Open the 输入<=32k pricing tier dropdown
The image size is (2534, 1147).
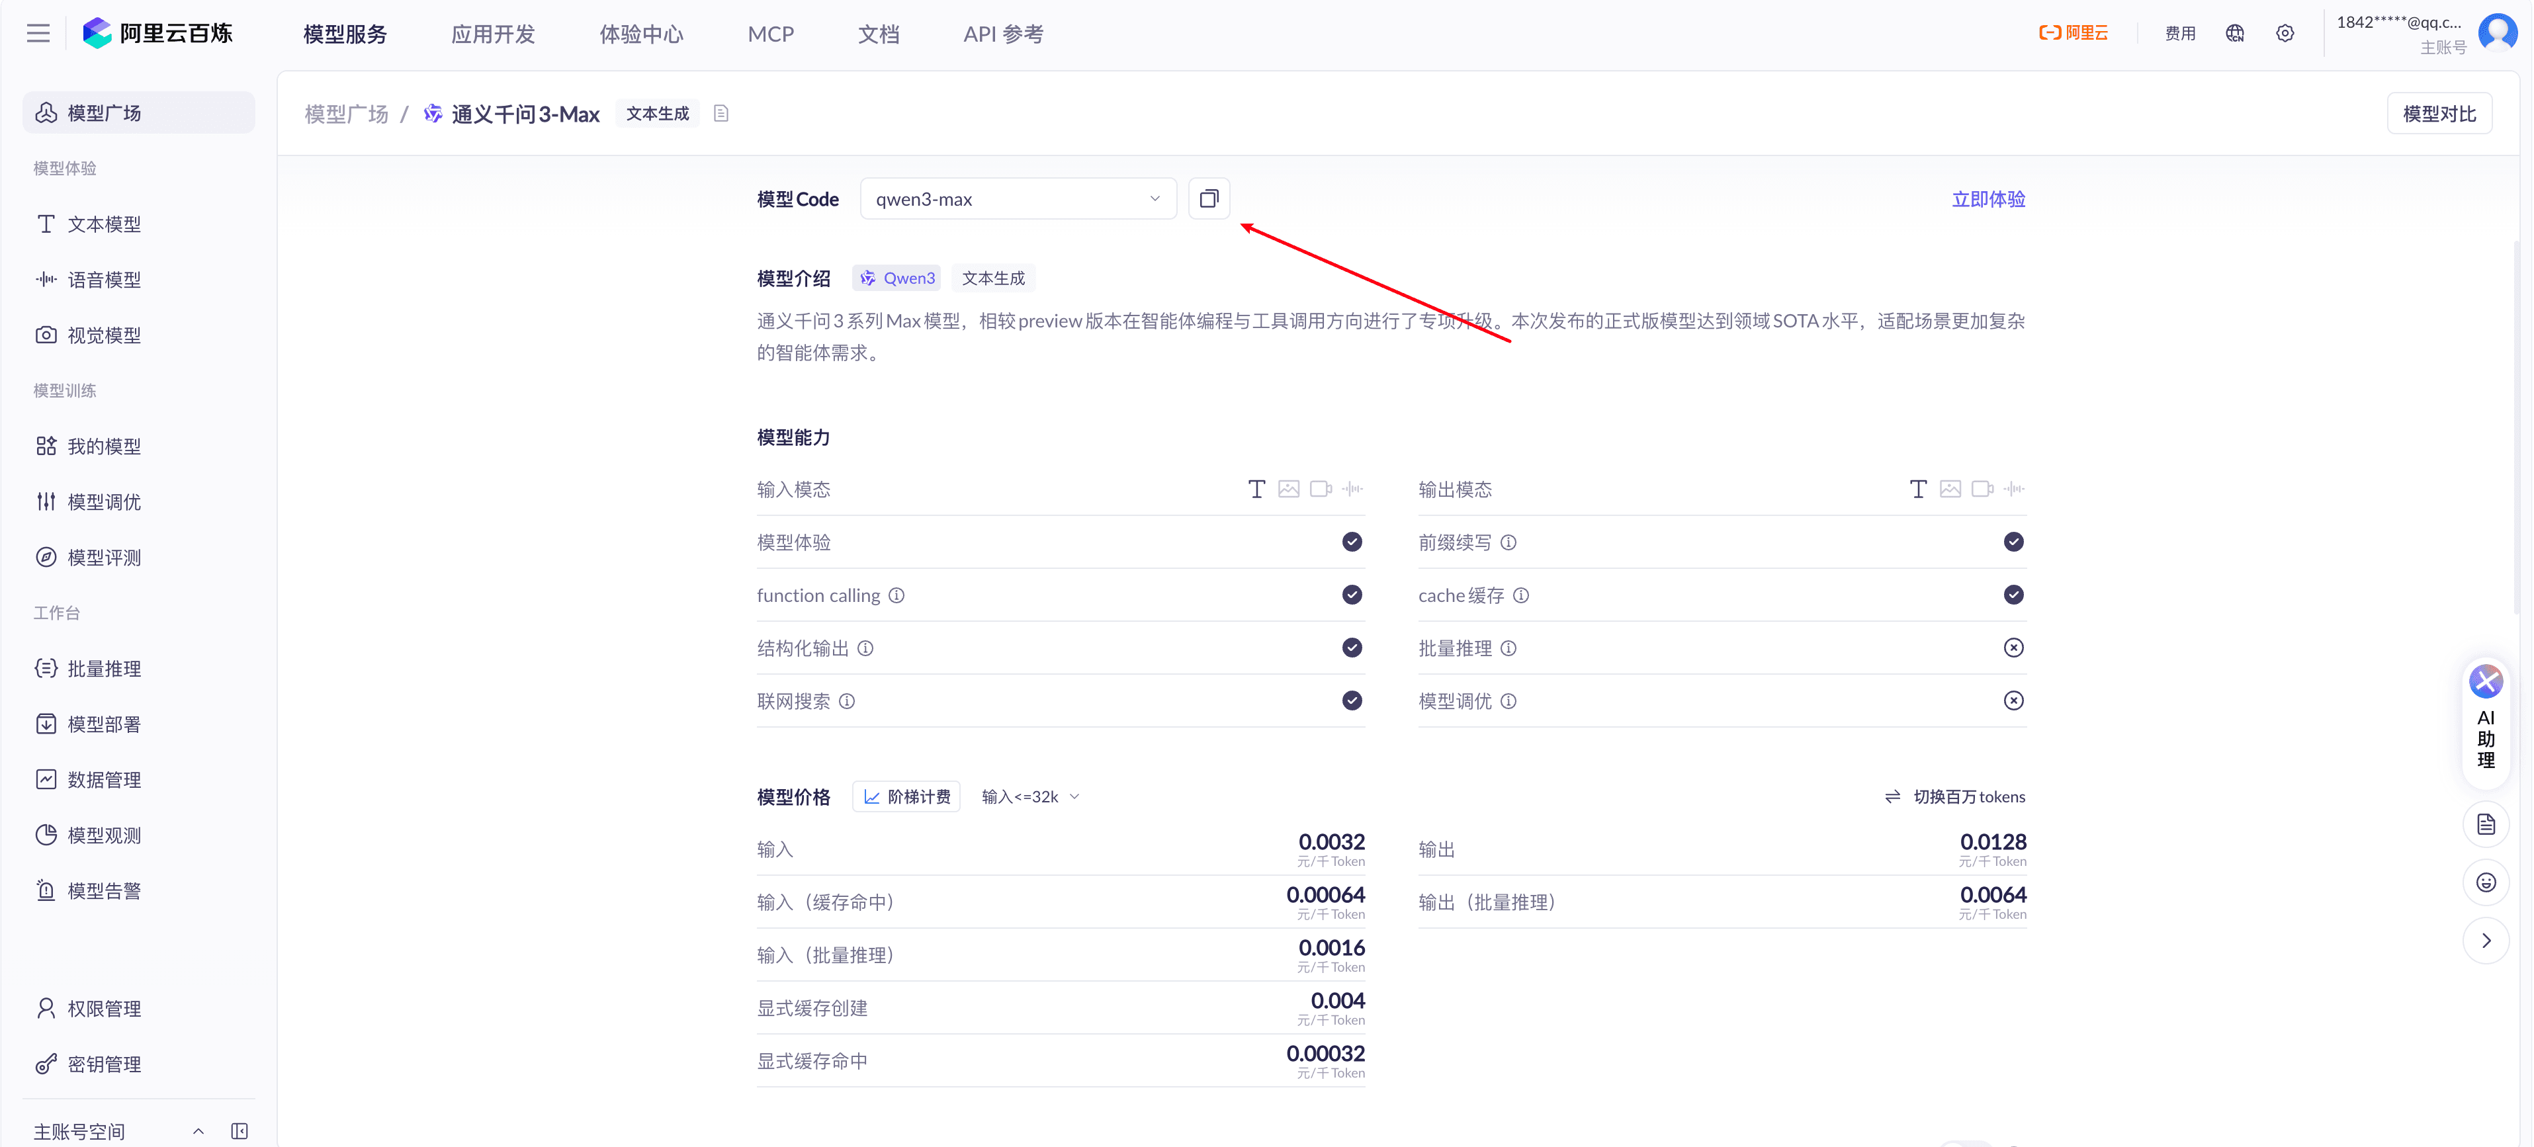[1029, 796]
